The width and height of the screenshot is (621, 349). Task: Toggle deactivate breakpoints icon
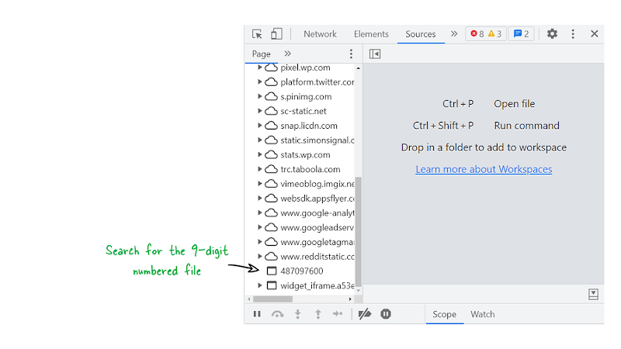pyautogui.click(x=365, y=314)
